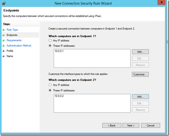The width and height of the screenshot is (169, 136).
Task: Click the green bullet beside Authentication Method
Action: point(3,46)
